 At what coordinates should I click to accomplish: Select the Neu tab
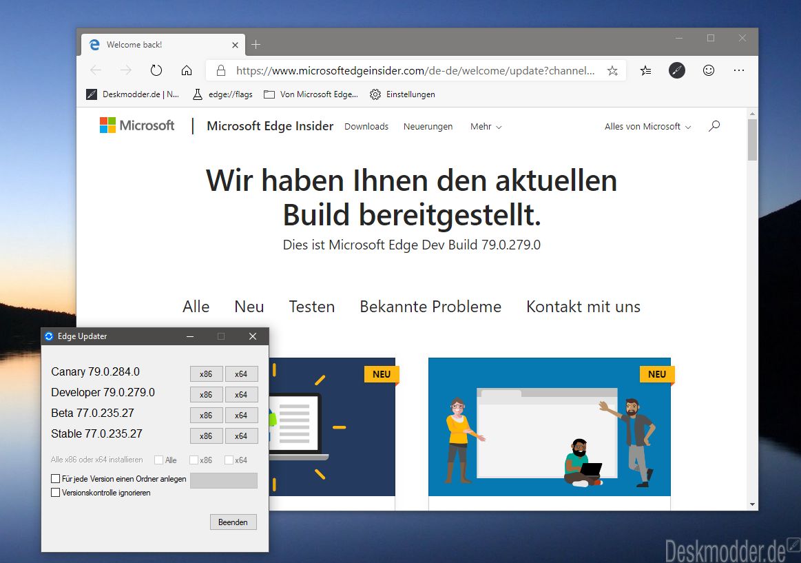[x=249, y=307]
